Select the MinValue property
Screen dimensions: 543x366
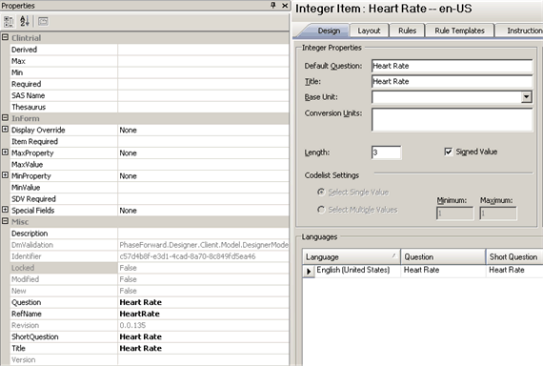click(x=149, y=187)
